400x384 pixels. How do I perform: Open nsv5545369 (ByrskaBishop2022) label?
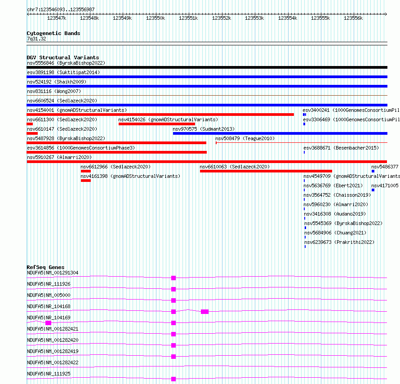pyautogui.click(x=343, y=223)
